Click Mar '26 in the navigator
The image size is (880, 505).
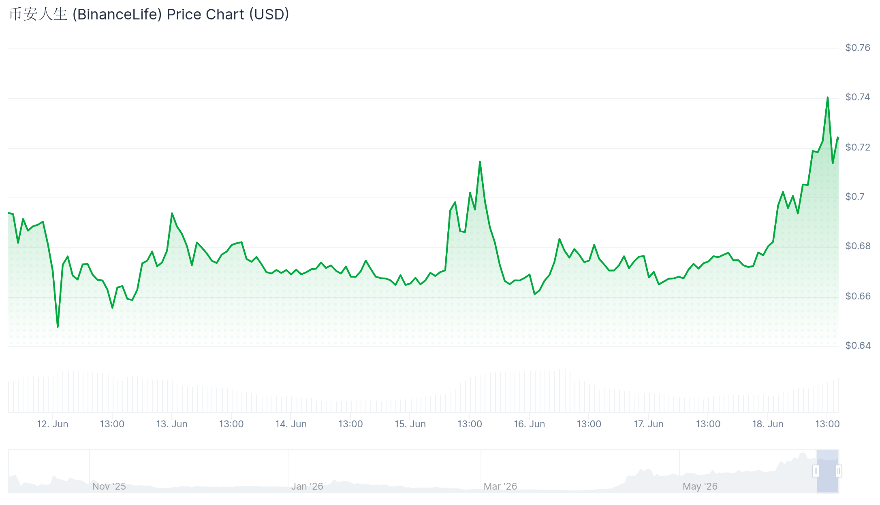[500, 486]
